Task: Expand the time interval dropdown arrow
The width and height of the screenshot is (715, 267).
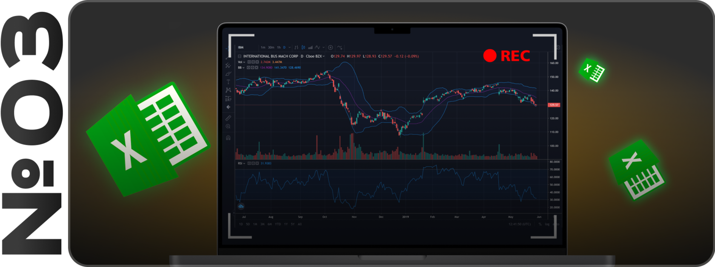Action: click(x=289, y=48)
